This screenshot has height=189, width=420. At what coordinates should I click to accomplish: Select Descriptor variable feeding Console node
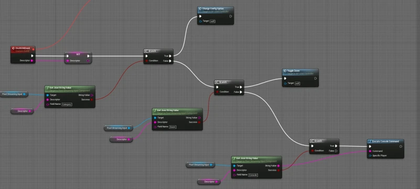click(x=209, y=182)
